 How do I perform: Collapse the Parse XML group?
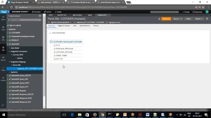pos(12,65)
